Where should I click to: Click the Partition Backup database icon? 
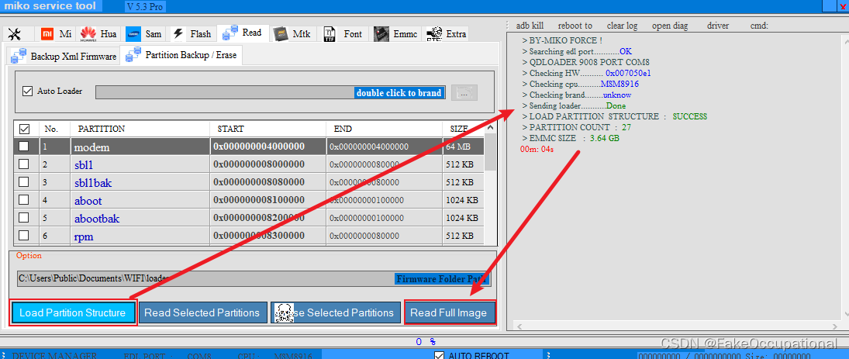click(133, 55)
